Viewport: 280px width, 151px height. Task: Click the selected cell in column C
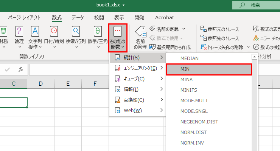pyautogui.click(x=14, y=103)
